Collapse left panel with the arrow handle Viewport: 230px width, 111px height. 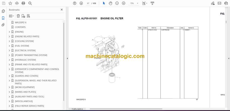click(x=67, y=58)
